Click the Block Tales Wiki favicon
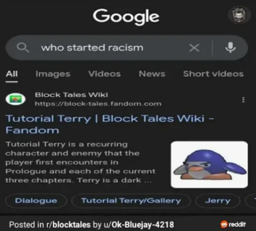Screen dimensions: 256x231 coord(15,99)
